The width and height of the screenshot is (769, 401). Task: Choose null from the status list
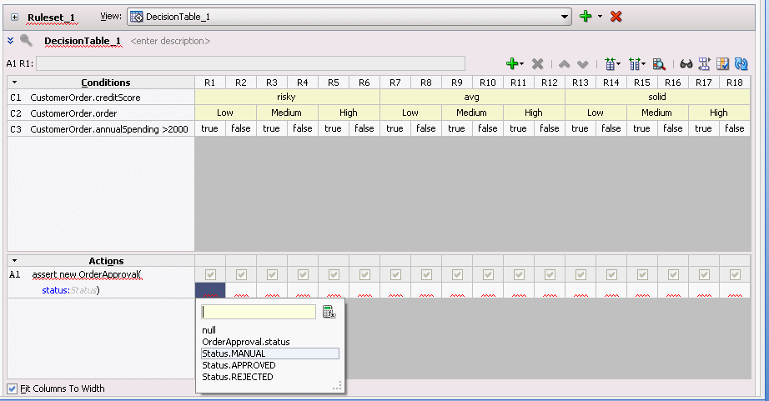point(209,330)
